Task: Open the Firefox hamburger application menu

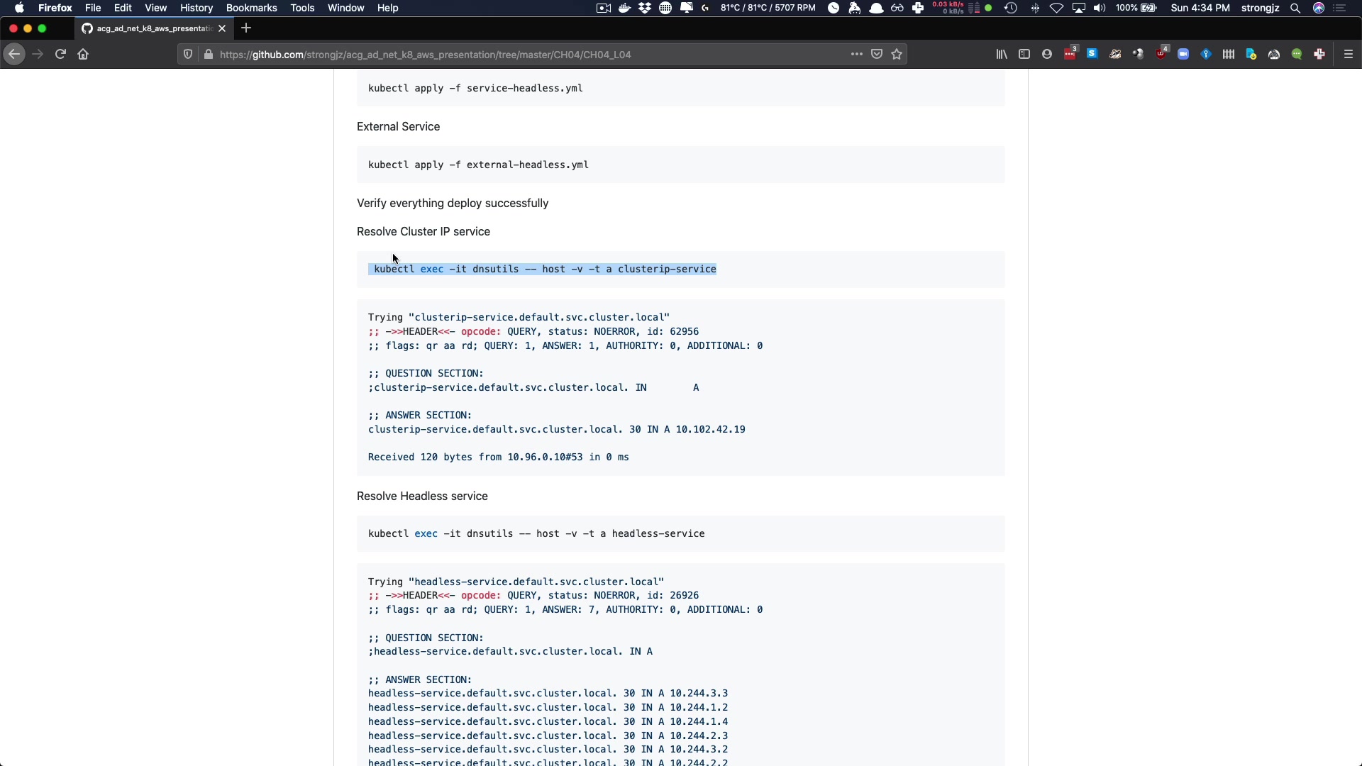Action: 1349,54
